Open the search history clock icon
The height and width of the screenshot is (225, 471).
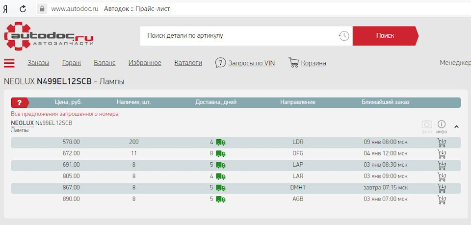click(343, 36)
